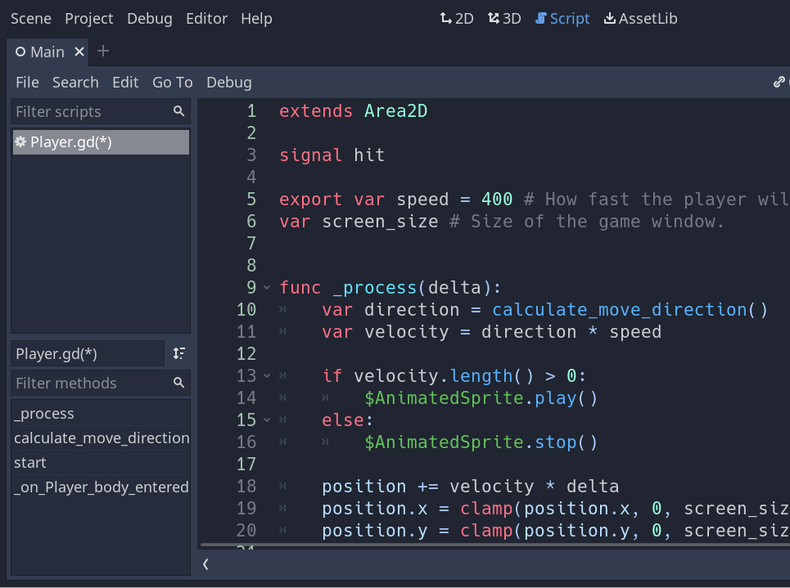This screenshot has width=790, height=588.
Task: Fold the else block at line 15
Action: click(267, 420)
